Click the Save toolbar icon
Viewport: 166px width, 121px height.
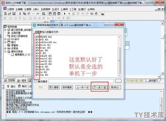(x=14, y=14)
